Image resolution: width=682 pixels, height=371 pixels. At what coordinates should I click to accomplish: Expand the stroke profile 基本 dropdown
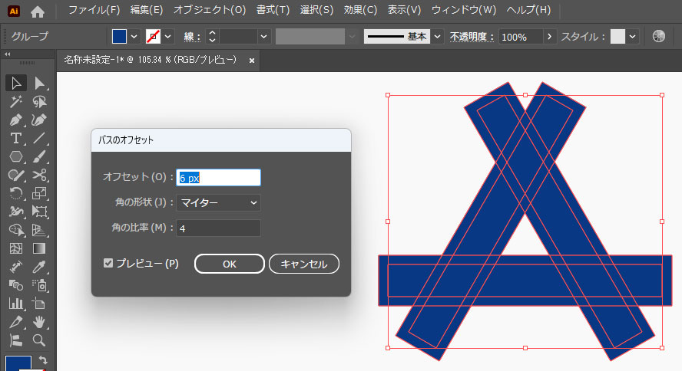pos(437,36)
